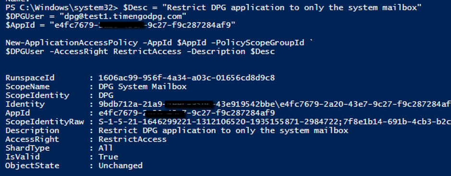Click the dpg@test1.timengodpg.com user string
Viewport: 451px width, 176px height.
click(x=120, y=17)
